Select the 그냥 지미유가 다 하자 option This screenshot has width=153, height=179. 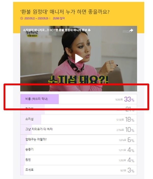79,130
